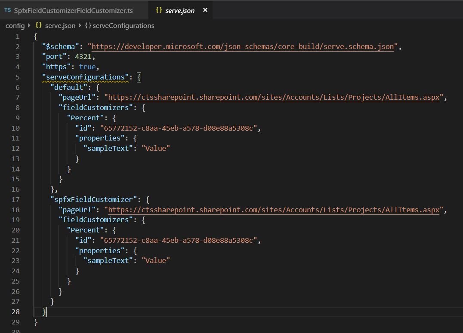Click the TypeScript file icon in tab
The width and height of the screenshot is (463, 333).
coord(8,10)
